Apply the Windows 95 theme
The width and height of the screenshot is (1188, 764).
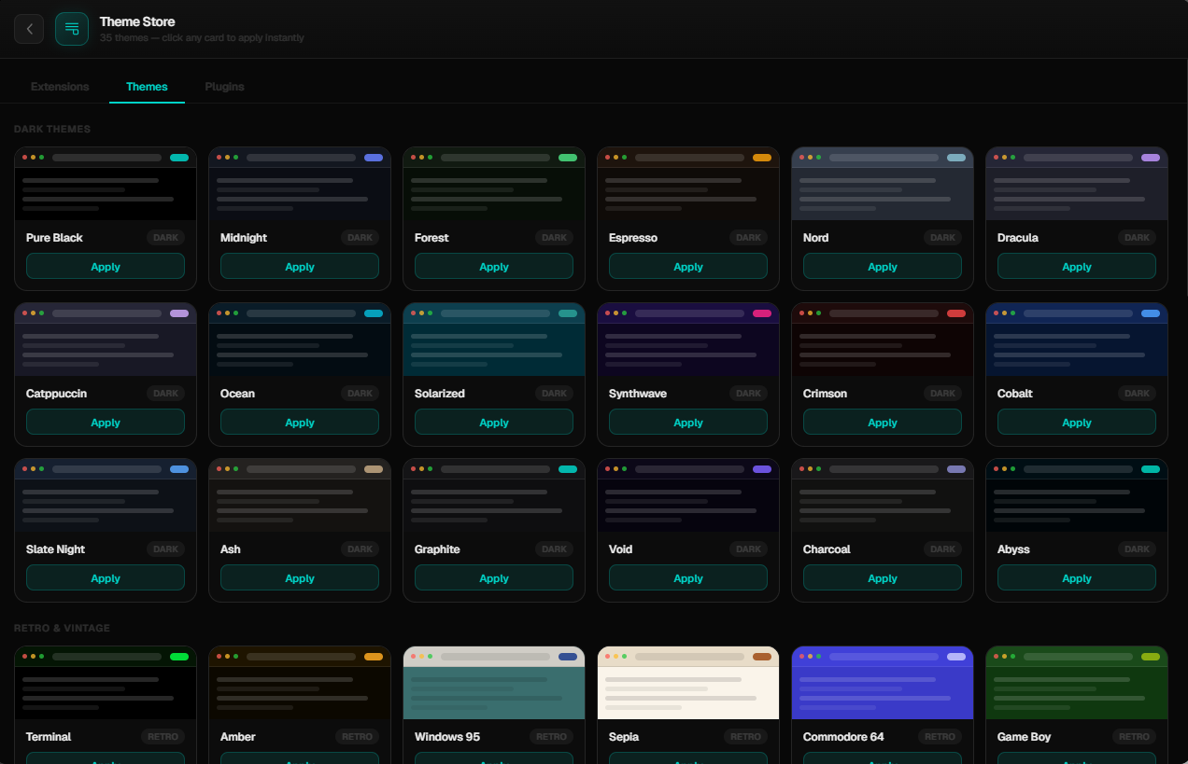point(493,758)
